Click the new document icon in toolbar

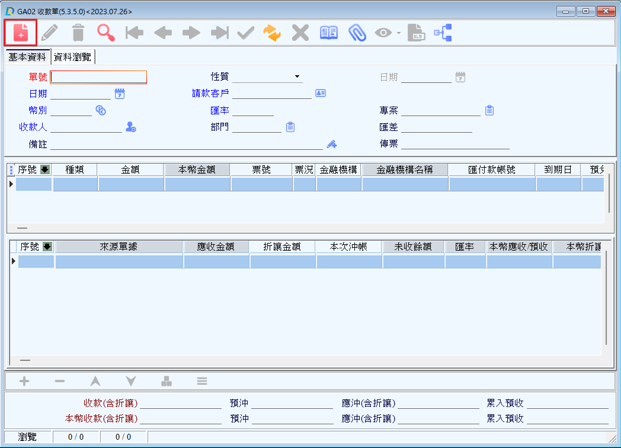[x=21, y=33]
